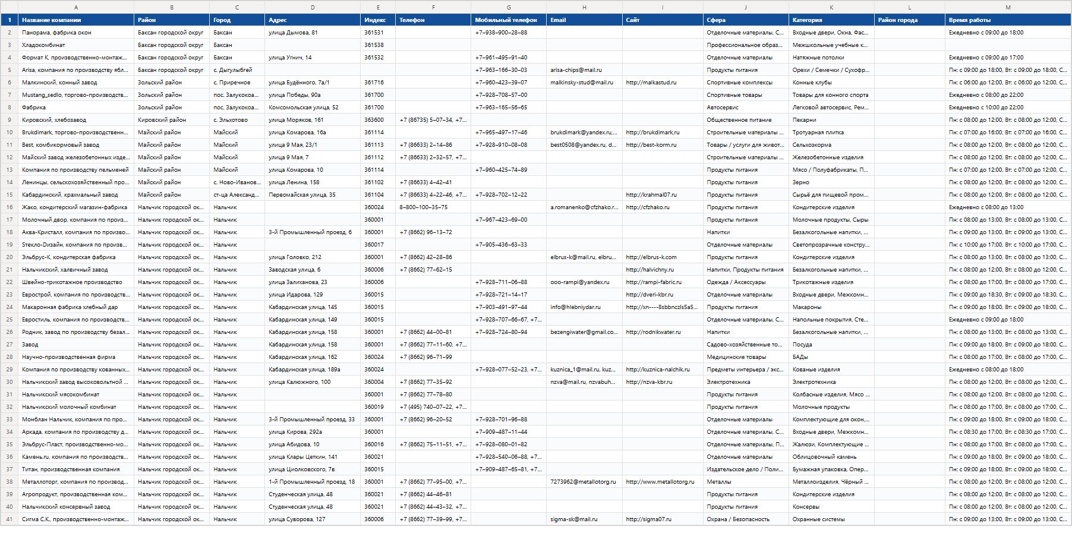Click the 'Район' header cell
This screenshot has height=536, width=1072.
[172, 20]
